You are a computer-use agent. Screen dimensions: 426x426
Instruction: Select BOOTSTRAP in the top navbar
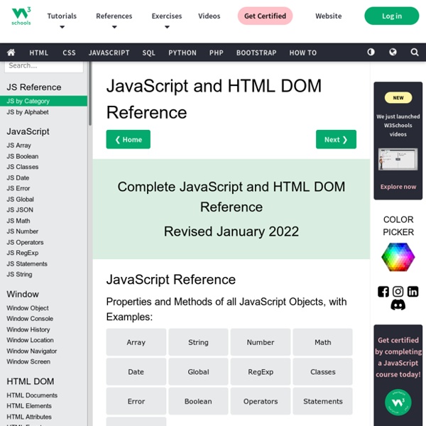[256, 53]
